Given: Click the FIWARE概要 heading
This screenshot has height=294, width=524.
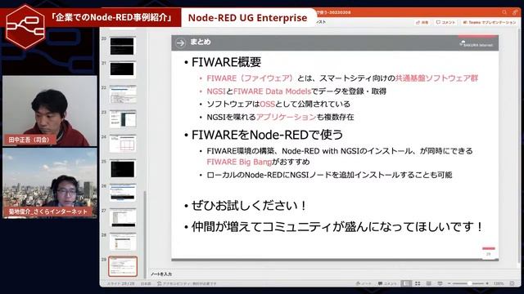Looking at the screenshot, I should point(226,62).
